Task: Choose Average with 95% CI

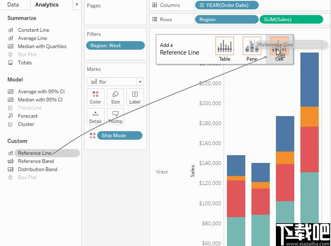Action: pos(41,92)
